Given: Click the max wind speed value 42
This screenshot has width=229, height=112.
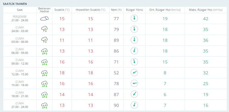Looking at the screenshot, I should (x=205, y=19).
